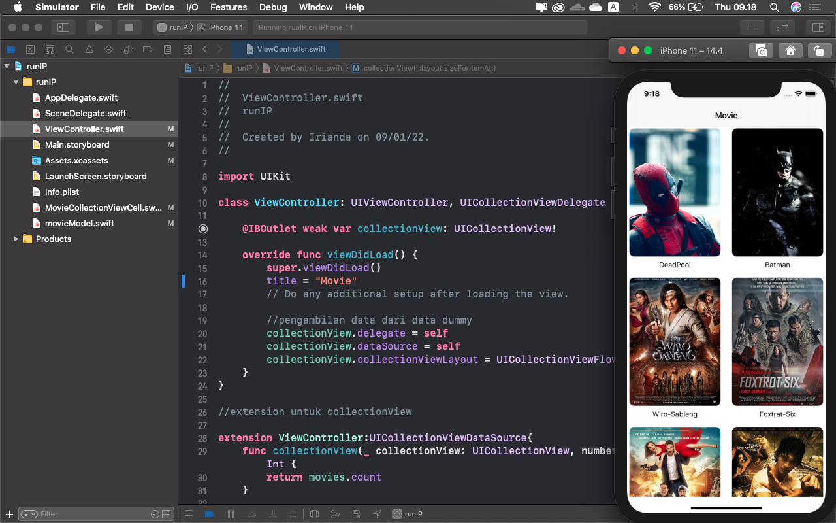The image size is (836, 523).
Task: Toggle the debug area hide button
Action: coord(189,514)
